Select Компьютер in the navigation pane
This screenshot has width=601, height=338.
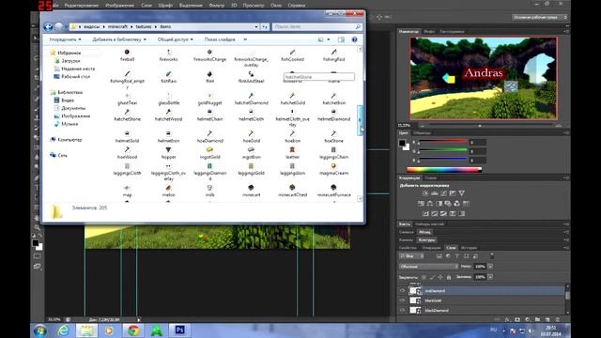pos(69,140)
